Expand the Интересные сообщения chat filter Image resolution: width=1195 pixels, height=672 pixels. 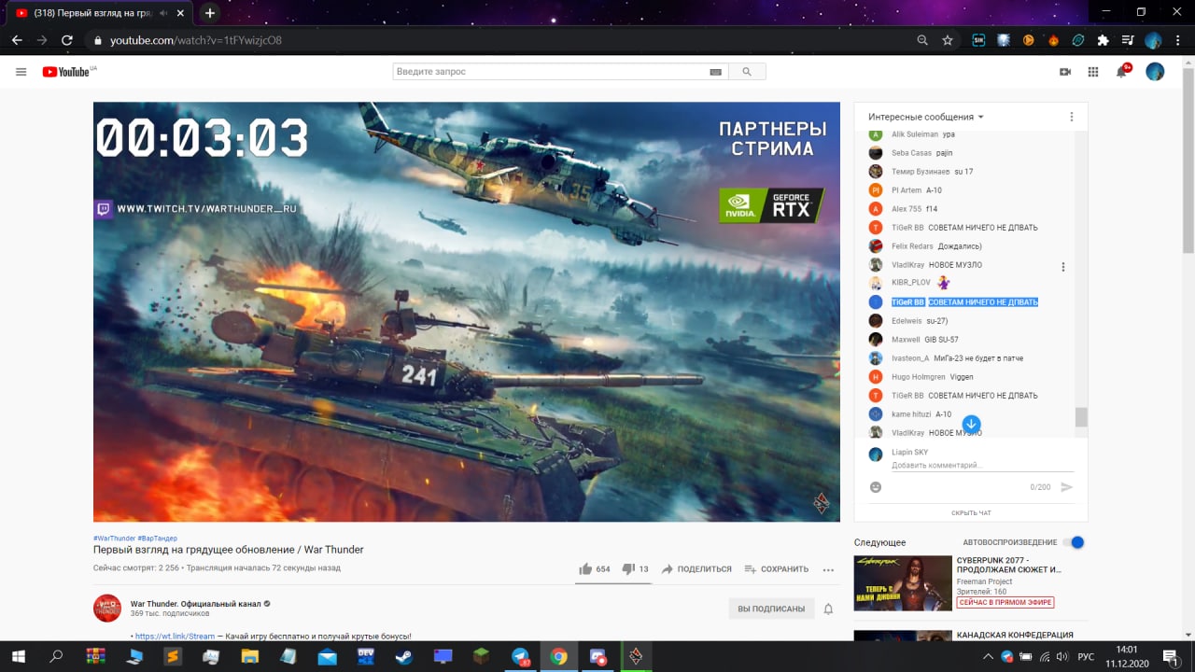click(x=926, y=117)
